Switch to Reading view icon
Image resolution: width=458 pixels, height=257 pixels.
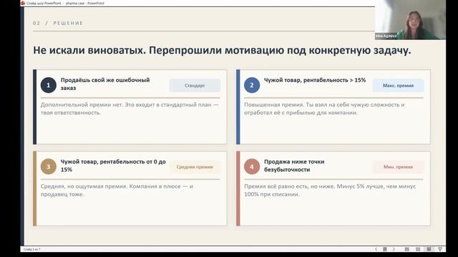[429, 249]
